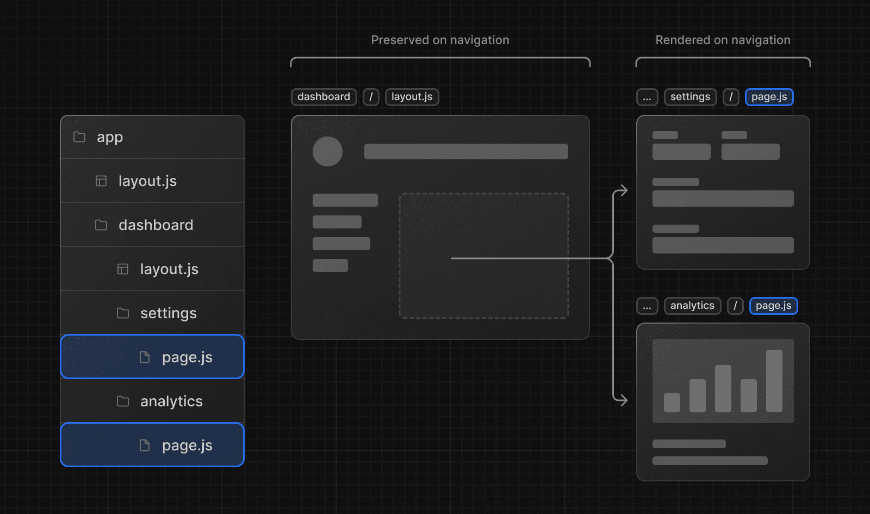Click the app folder icon
The height and width of the screenshot is (514, 870).
pyautogui.click(x=79, y=137)
